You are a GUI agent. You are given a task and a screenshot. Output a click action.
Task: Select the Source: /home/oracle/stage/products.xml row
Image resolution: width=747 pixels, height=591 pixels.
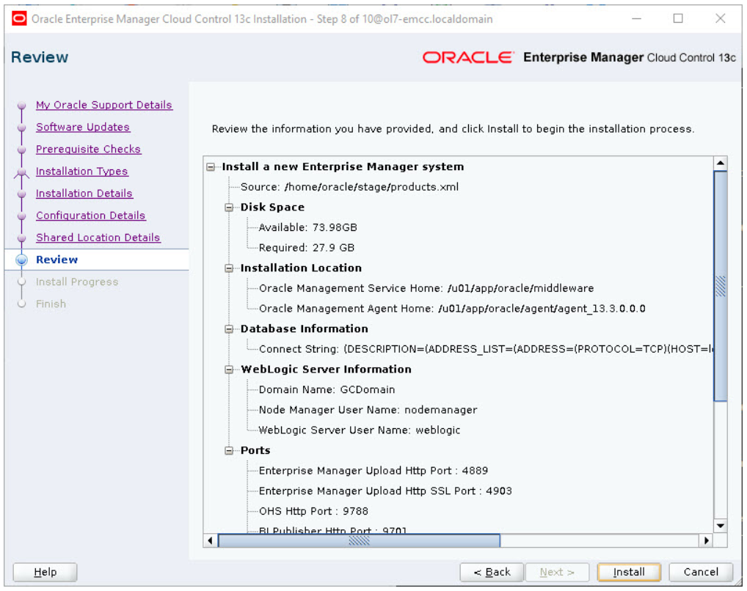coord(349,187)
